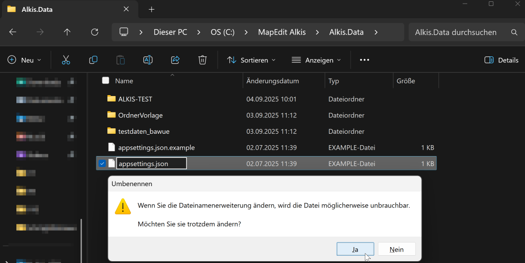This screenshot has height=263, width=525.
Task: Click the Share icon in toolbar
Action: 175,60
